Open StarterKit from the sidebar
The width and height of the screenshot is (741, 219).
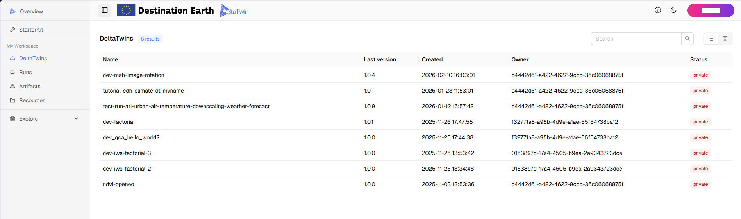(x=31, y=30)
